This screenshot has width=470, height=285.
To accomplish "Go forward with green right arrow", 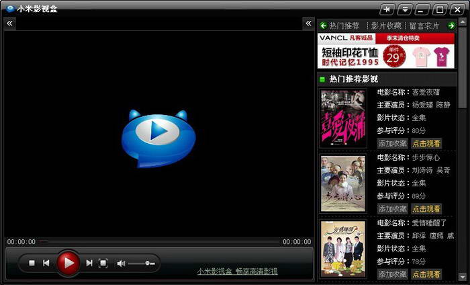I will (x=451, y=26).
